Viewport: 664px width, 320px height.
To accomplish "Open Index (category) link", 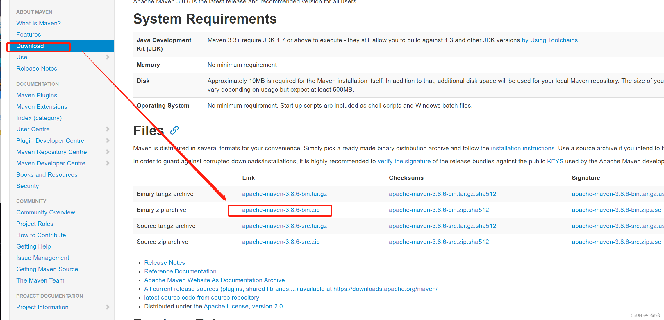I will tap(39, 118).
